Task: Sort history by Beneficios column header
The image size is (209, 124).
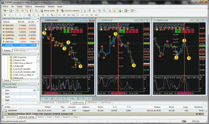Action: (x=199, y=107)
